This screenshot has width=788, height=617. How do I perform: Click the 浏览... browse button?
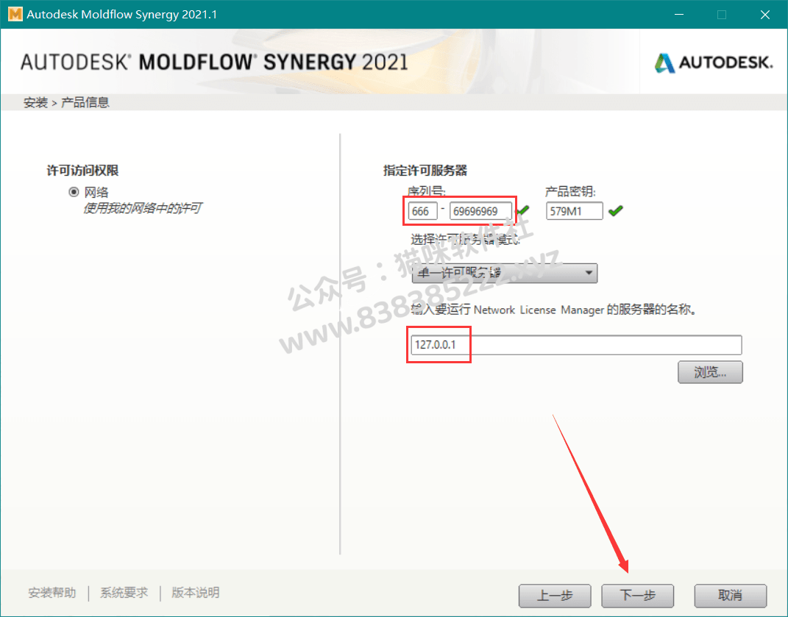(x=709, y=372)
